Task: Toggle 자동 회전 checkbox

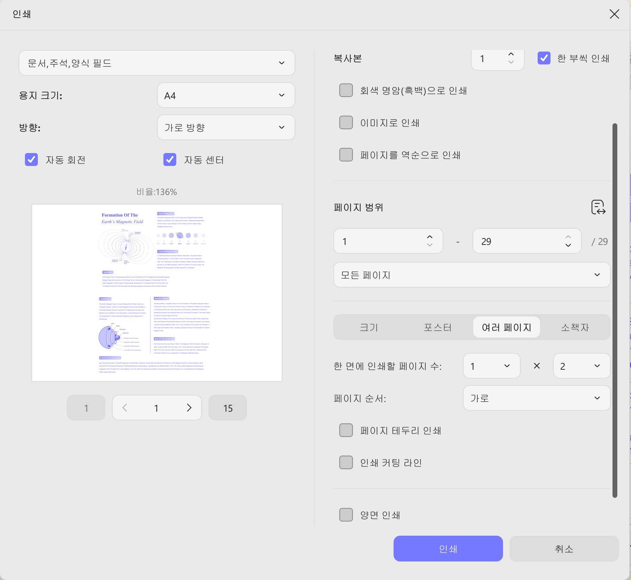Action: click(x=31, y=159)
